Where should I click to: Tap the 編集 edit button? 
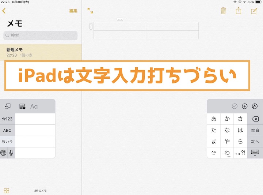pos(73,11)
